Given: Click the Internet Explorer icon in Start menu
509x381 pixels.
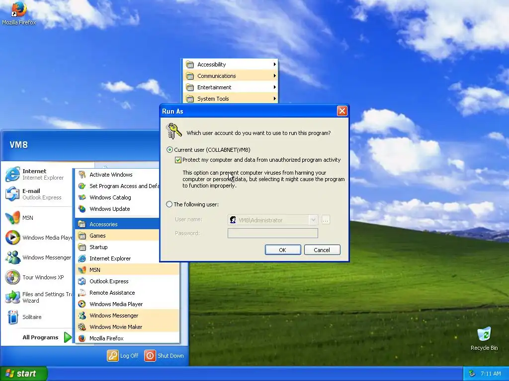Looking at the screenshot, I should coord(12,174).
